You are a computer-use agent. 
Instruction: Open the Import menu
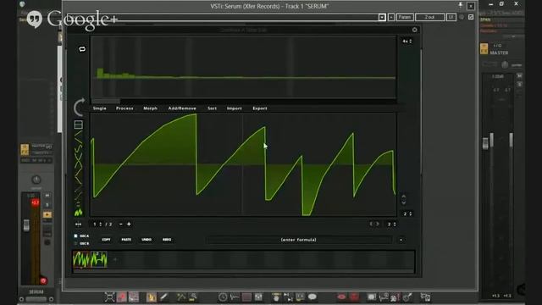click(234, 108)
